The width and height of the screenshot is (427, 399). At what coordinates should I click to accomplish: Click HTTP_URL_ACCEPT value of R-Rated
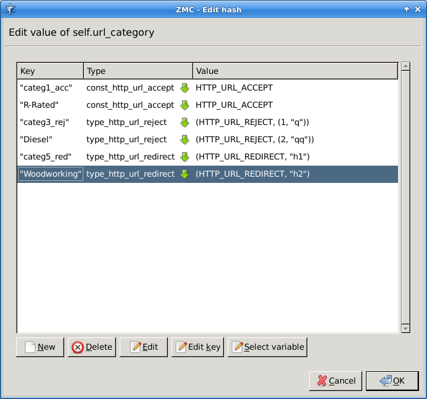234,105
